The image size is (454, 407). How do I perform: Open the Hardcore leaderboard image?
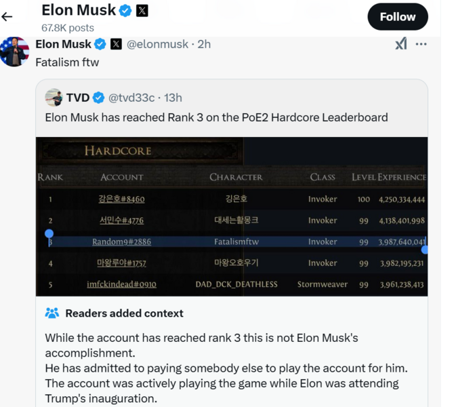[x=231, y=216]
